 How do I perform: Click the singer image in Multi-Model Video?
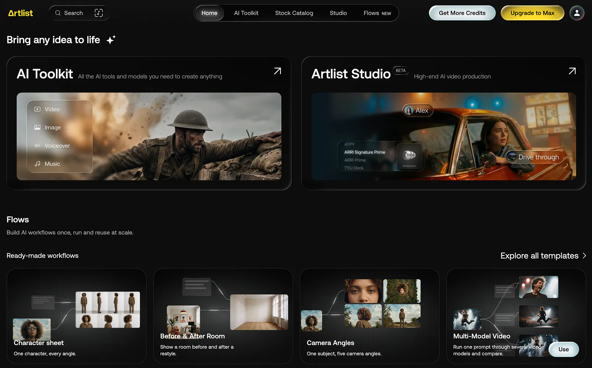coord(539,287)
